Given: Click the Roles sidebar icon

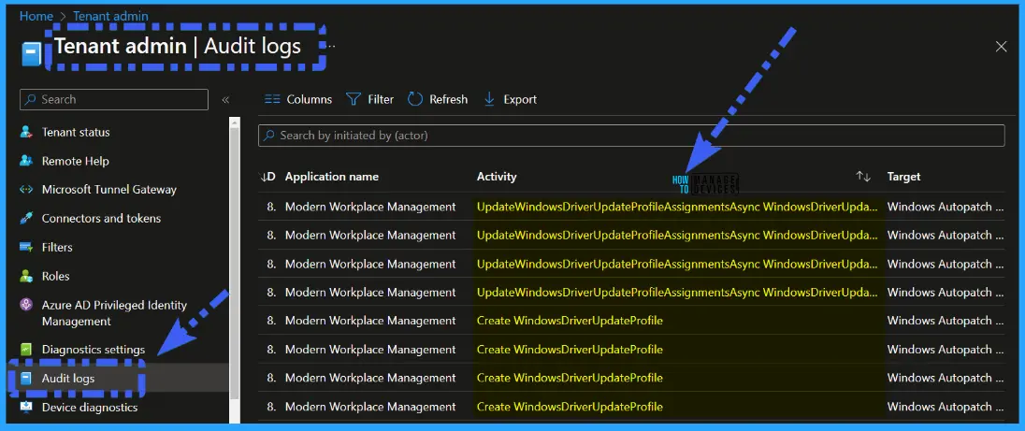Looking at the screenshot, I should point(26,276).
